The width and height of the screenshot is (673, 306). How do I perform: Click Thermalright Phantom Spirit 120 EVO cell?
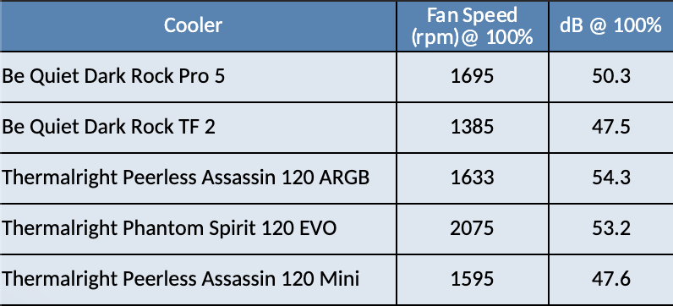[198, 229]
